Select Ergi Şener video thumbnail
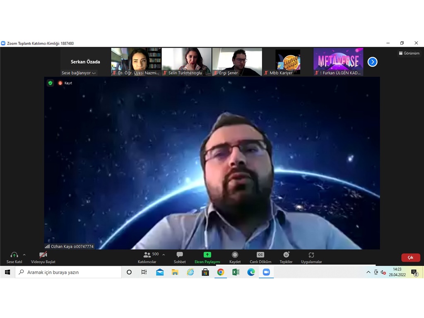This screenshot has width=424, height=318. click(237, 62)
